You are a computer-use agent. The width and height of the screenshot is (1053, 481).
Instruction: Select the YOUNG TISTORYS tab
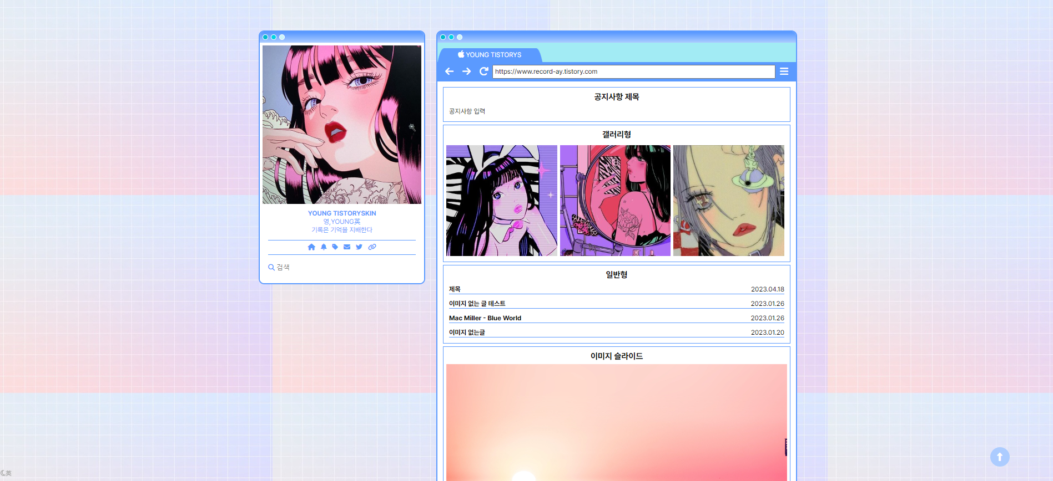pyautogui.click(x=490, y=55)
